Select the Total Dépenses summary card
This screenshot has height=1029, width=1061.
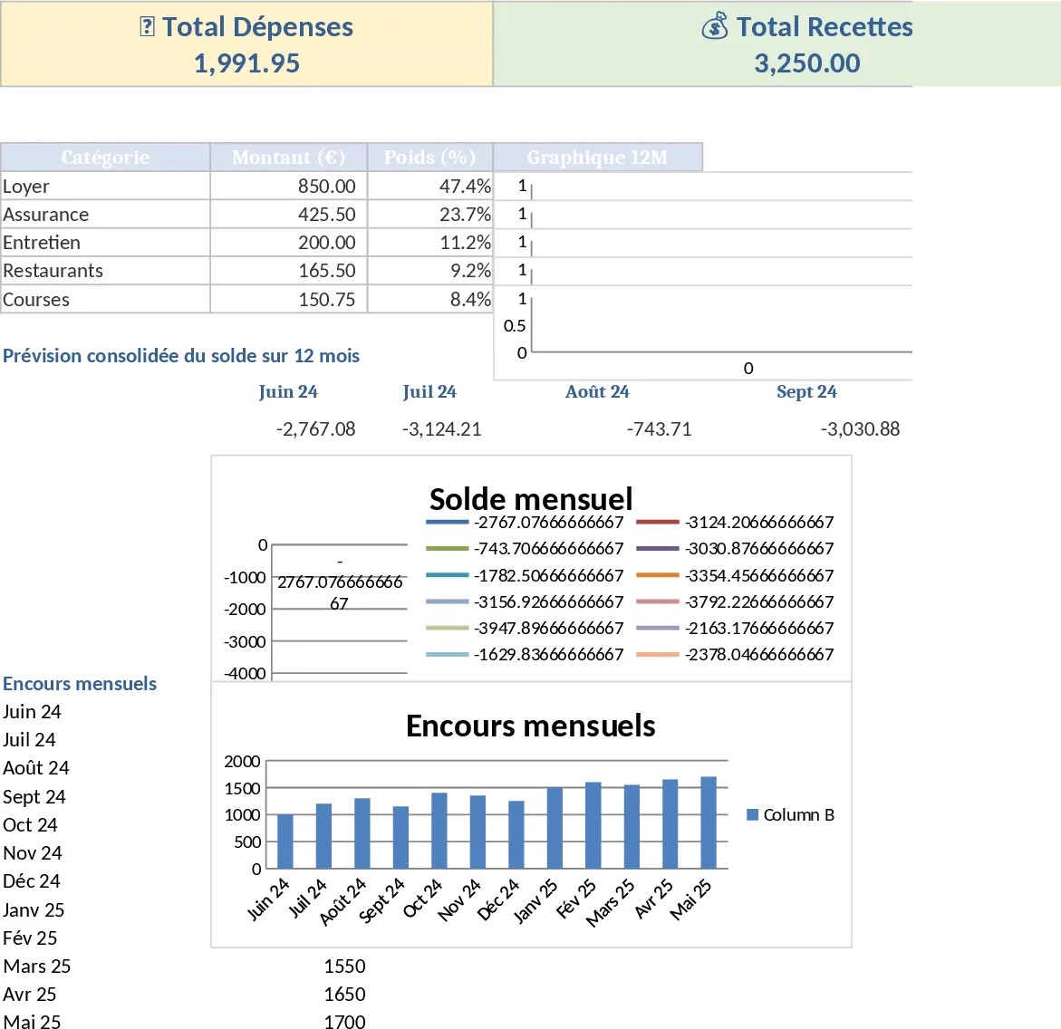[245, 43]
